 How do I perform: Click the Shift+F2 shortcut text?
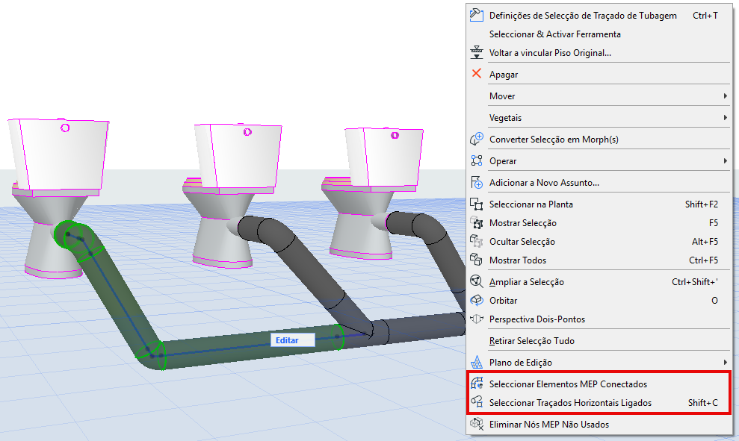pyautogui.click(x=702, y=204)
